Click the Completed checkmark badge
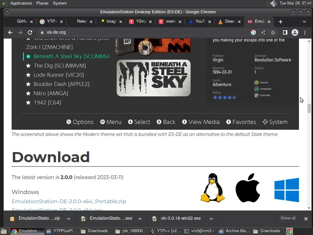 (x=256, y=89)
